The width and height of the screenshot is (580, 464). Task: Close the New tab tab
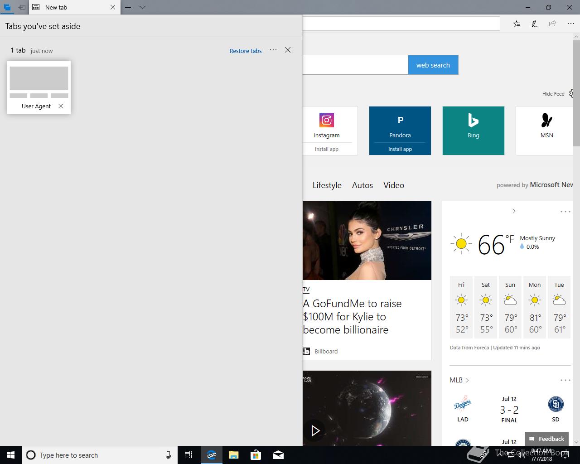pyautogui.click(x=113, y=7)
